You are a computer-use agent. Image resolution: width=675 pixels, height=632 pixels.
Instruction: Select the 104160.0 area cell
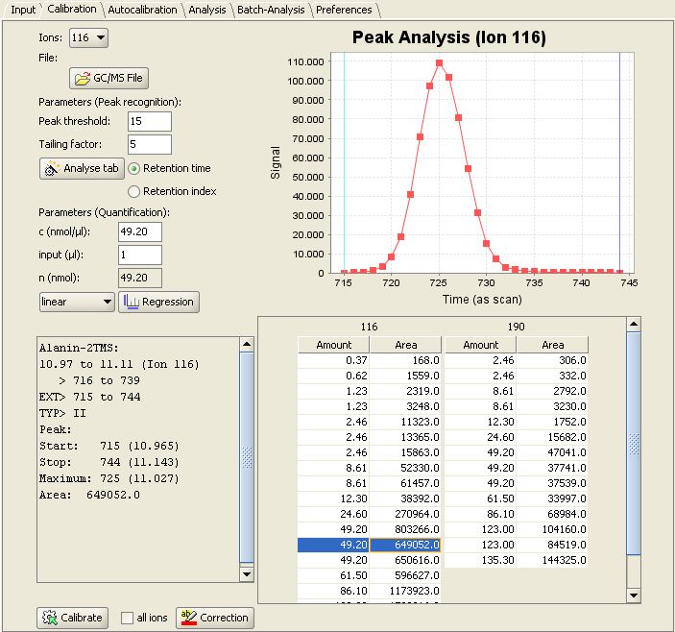[x=552, y=529]
